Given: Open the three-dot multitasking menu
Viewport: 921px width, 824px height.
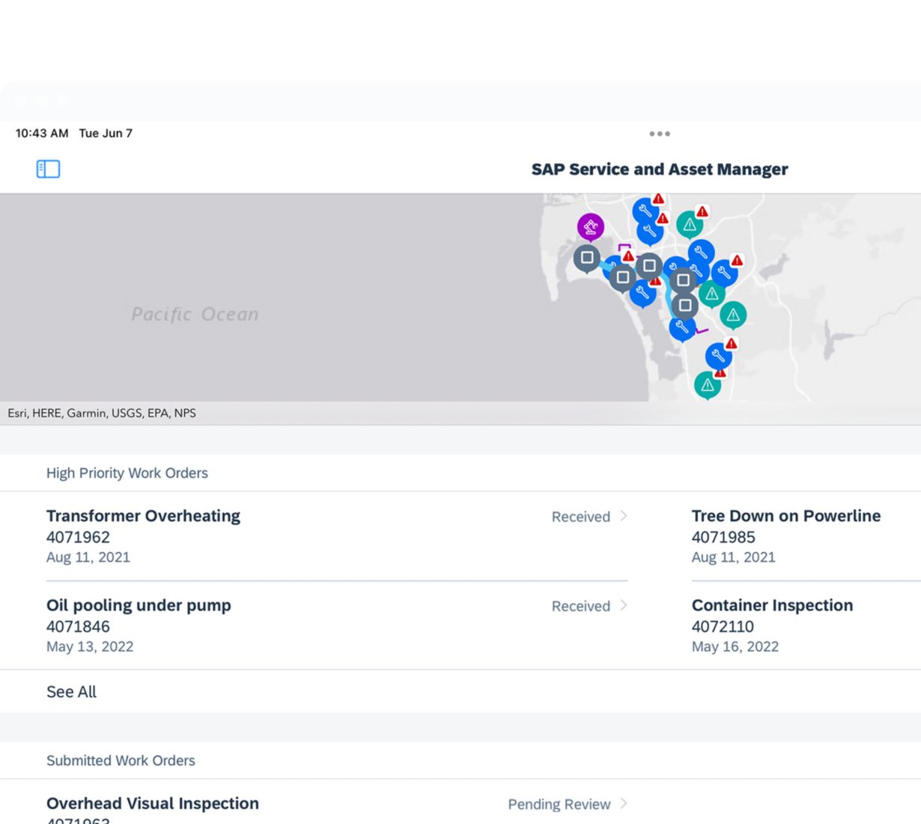Looking at the screenshot, I should click(x=660, y=134).
